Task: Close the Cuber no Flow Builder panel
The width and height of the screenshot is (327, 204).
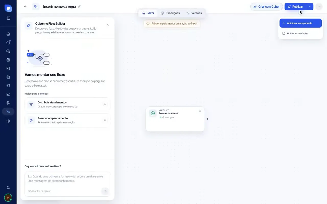Action: click(108, 25)
